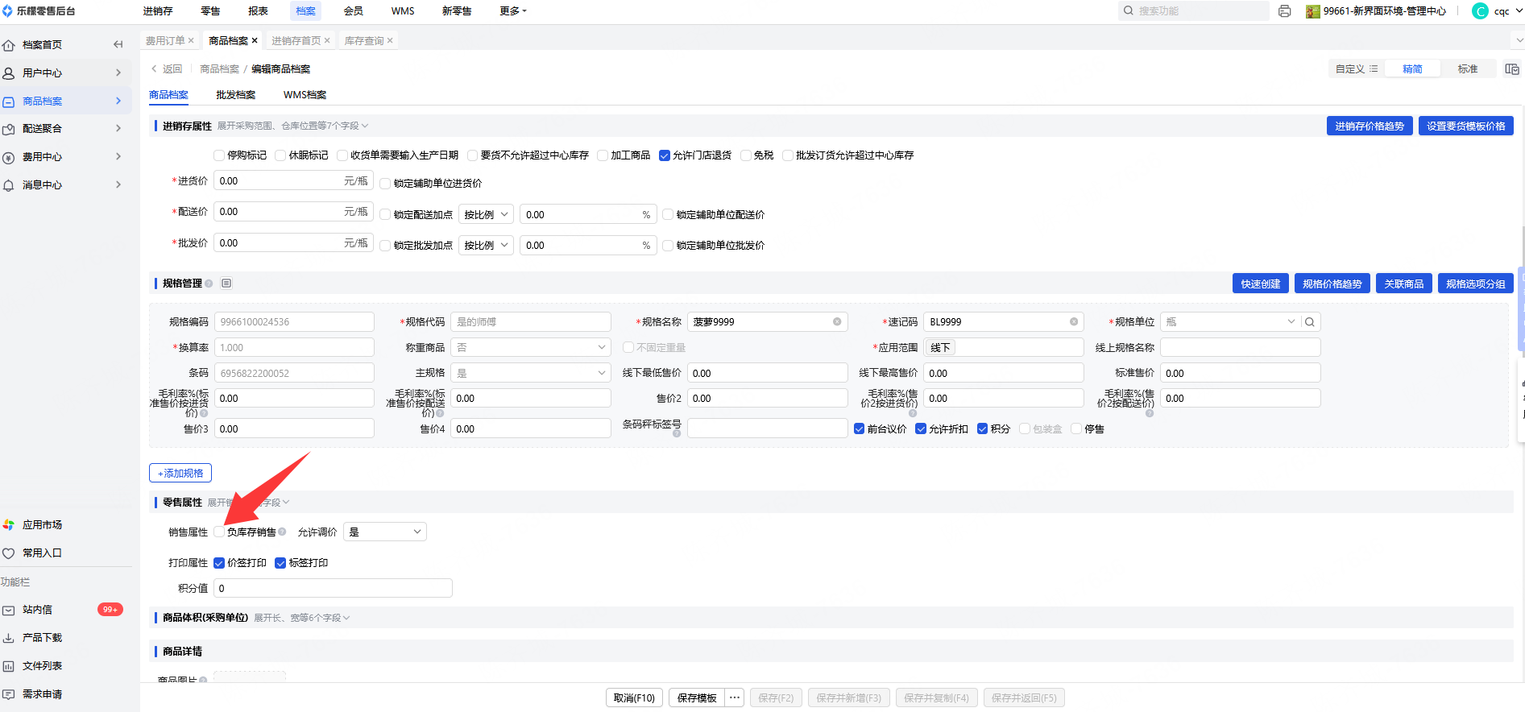Uncheck 前台议价 checkbox
Screen dimensions: 1525x712
point(859,429)
